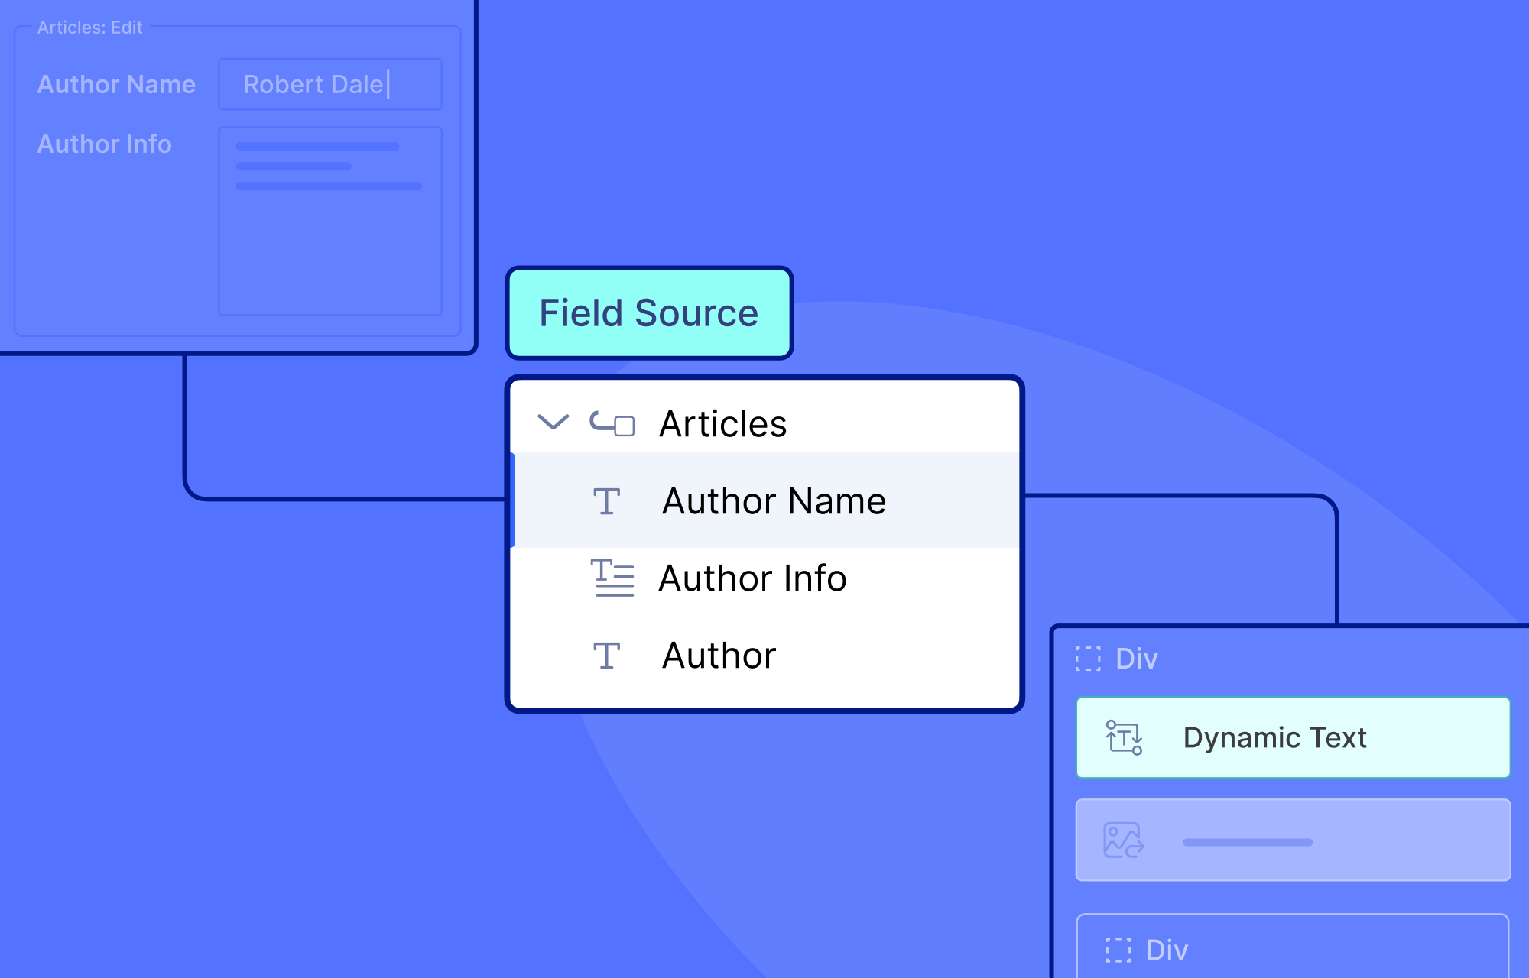Click the Author Name input field
Image resolution: width=1529 pixels, height=978 pixels.
pyautogui.click(x=330, y=84)
